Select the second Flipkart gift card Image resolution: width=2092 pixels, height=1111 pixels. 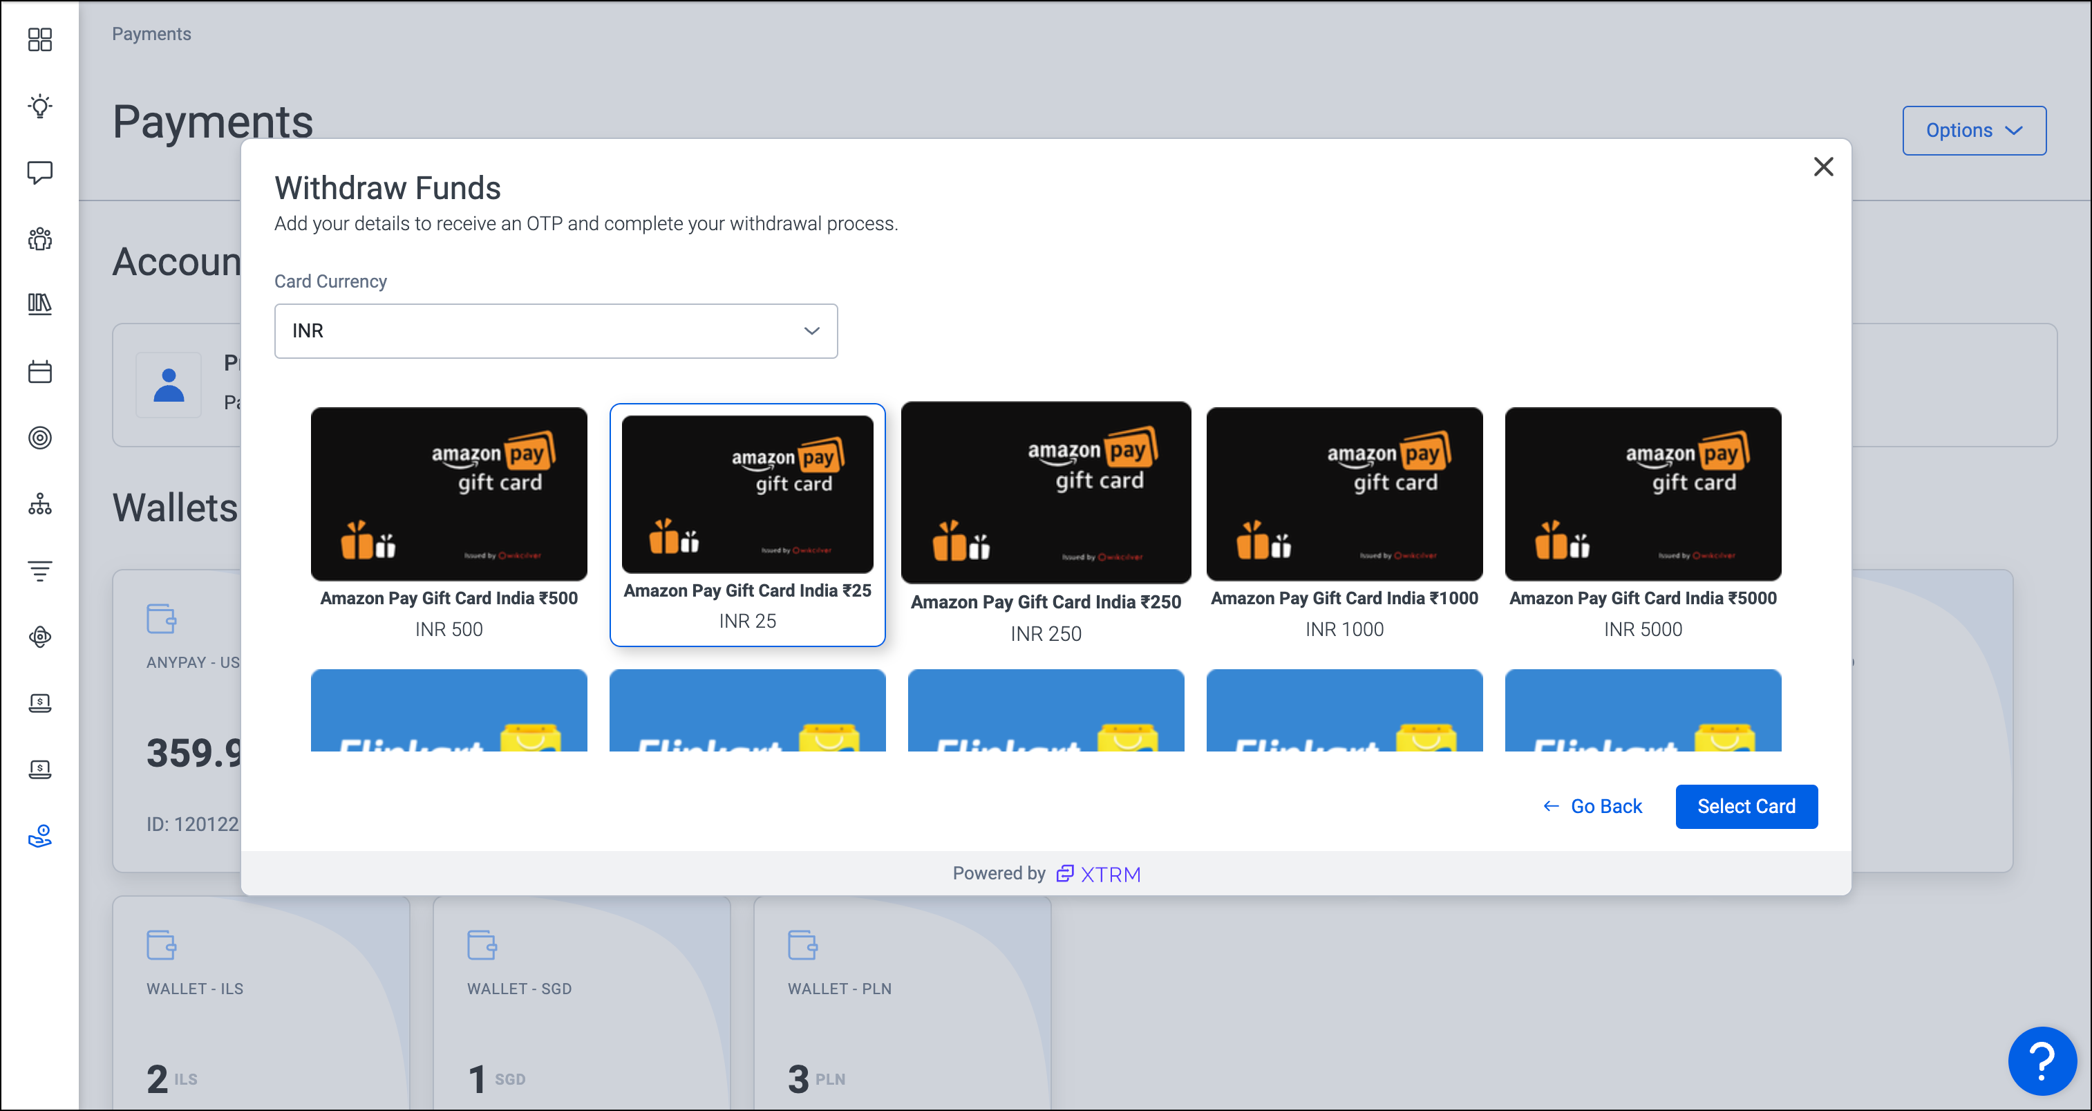tap(747, 710)
